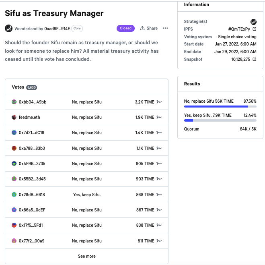The height and width of the screenshot is (265, 265).
Task: Open voter 0x17f5...5Fd1 profile
Action: (31, 225)
